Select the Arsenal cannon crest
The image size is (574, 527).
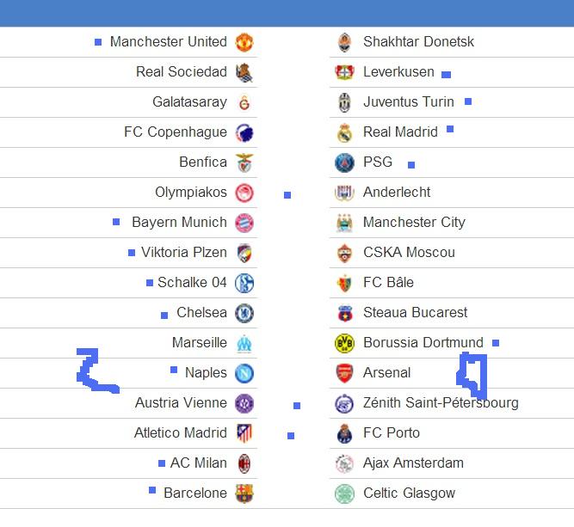[x=344, y=373]
